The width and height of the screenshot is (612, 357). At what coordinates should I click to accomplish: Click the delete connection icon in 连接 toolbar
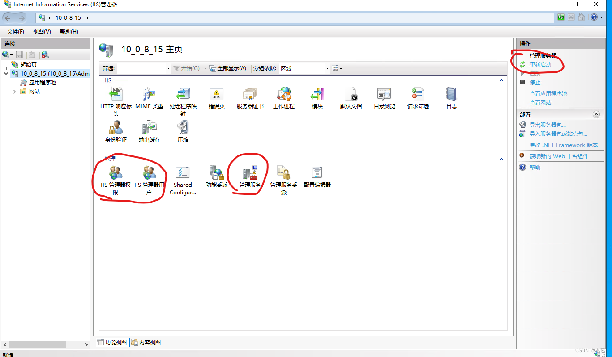(x=44, y=55)
